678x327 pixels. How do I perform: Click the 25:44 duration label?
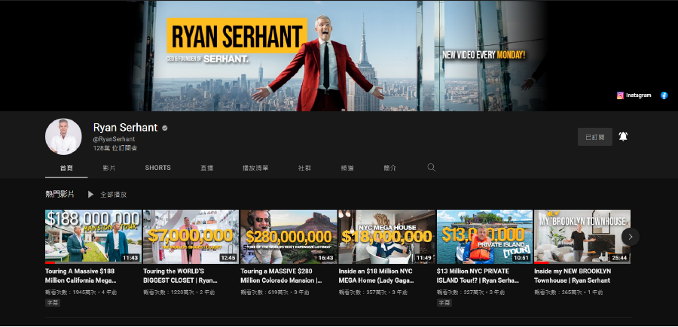[x=619, y=258]
